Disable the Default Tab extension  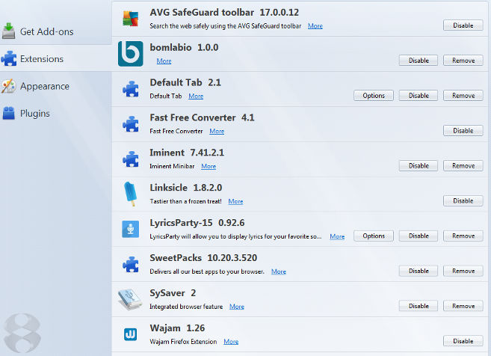(x=419, y=96)
